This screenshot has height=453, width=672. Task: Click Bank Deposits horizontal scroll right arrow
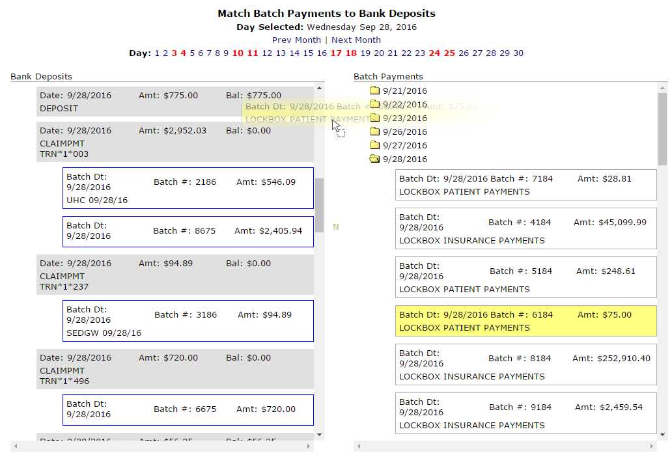tap(309, 446)
